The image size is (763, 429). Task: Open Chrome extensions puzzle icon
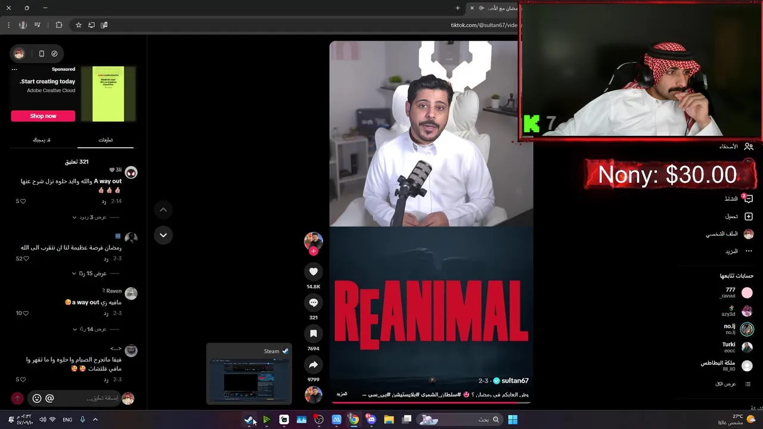coord(58,25)
